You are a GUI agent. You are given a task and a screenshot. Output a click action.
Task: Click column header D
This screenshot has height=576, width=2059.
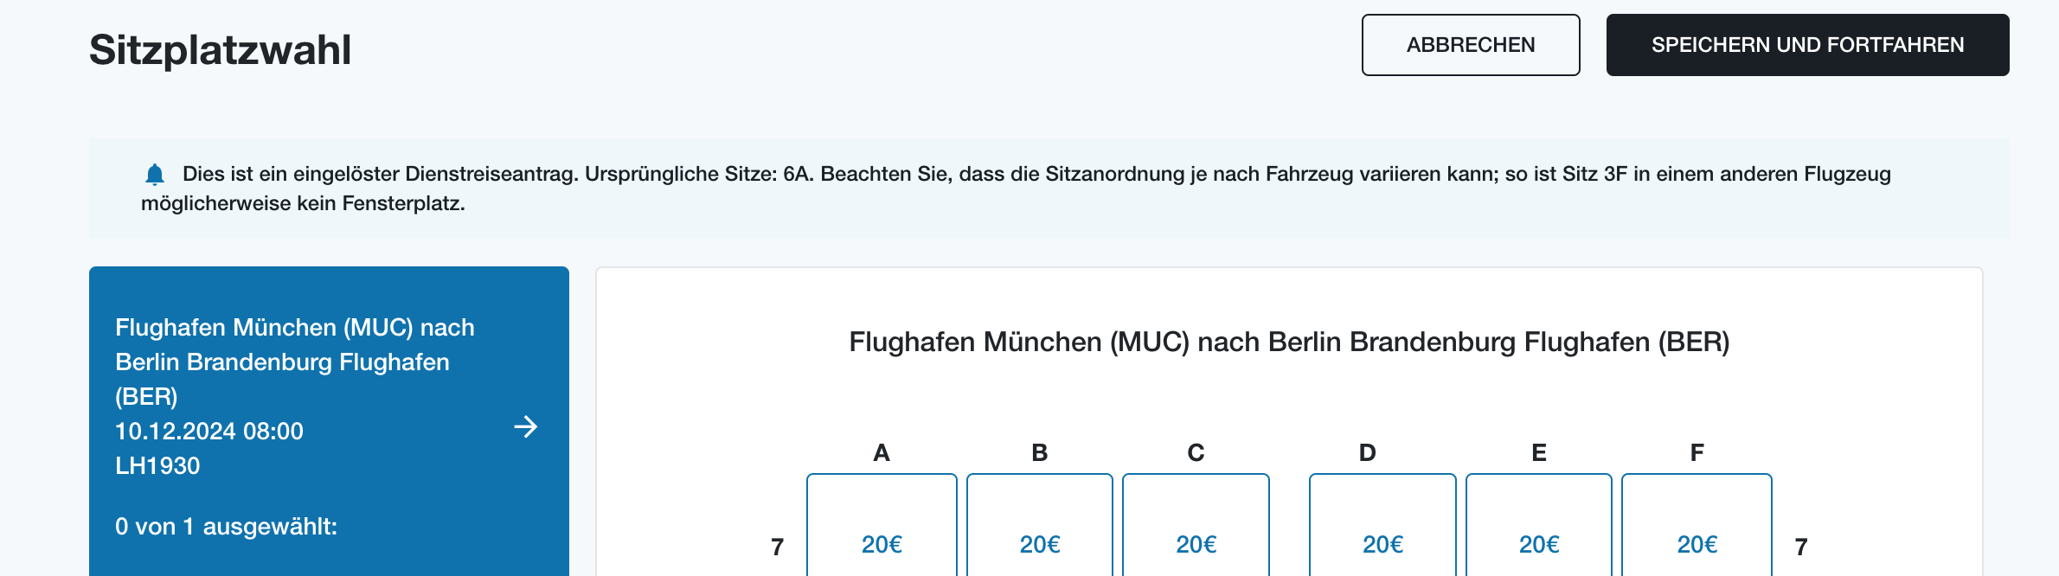pyautogui.click(x=1367, y=452)
